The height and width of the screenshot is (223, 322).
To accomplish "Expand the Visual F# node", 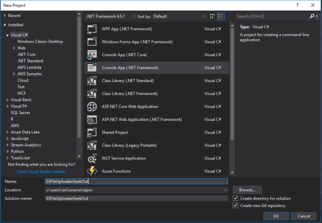I will [8, 106].
